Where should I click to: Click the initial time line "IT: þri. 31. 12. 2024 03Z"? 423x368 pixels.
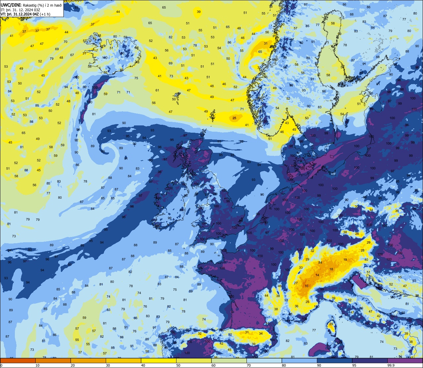pyautogui.click(x=21, y=10)
